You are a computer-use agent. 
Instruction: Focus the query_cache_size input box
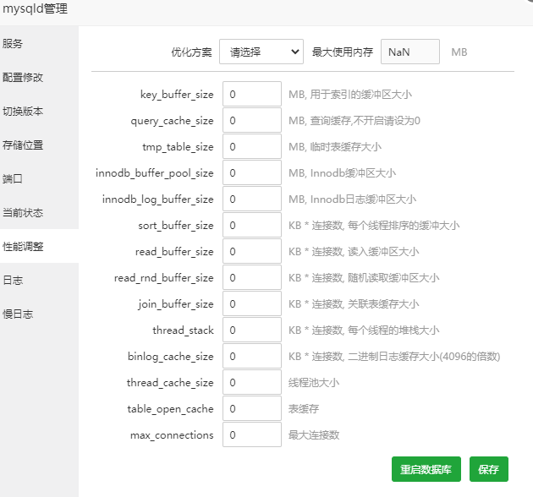[252, 120]
